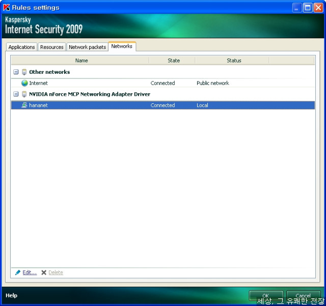Click the Local status of hananet
The height and width of the screenshot is (306, 326).
pos(202,105)
